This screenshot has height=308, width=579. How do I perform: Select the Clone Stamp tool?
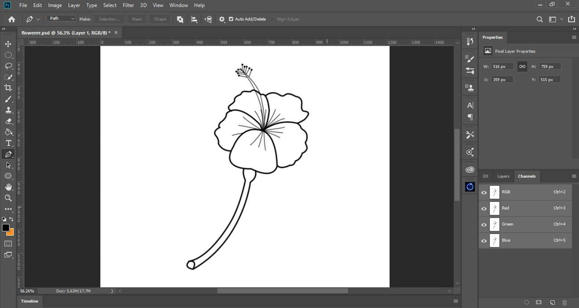(x=8, y=110)
